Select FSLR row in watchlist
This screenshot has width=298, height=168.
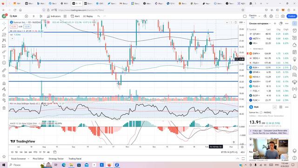[269, 63]
